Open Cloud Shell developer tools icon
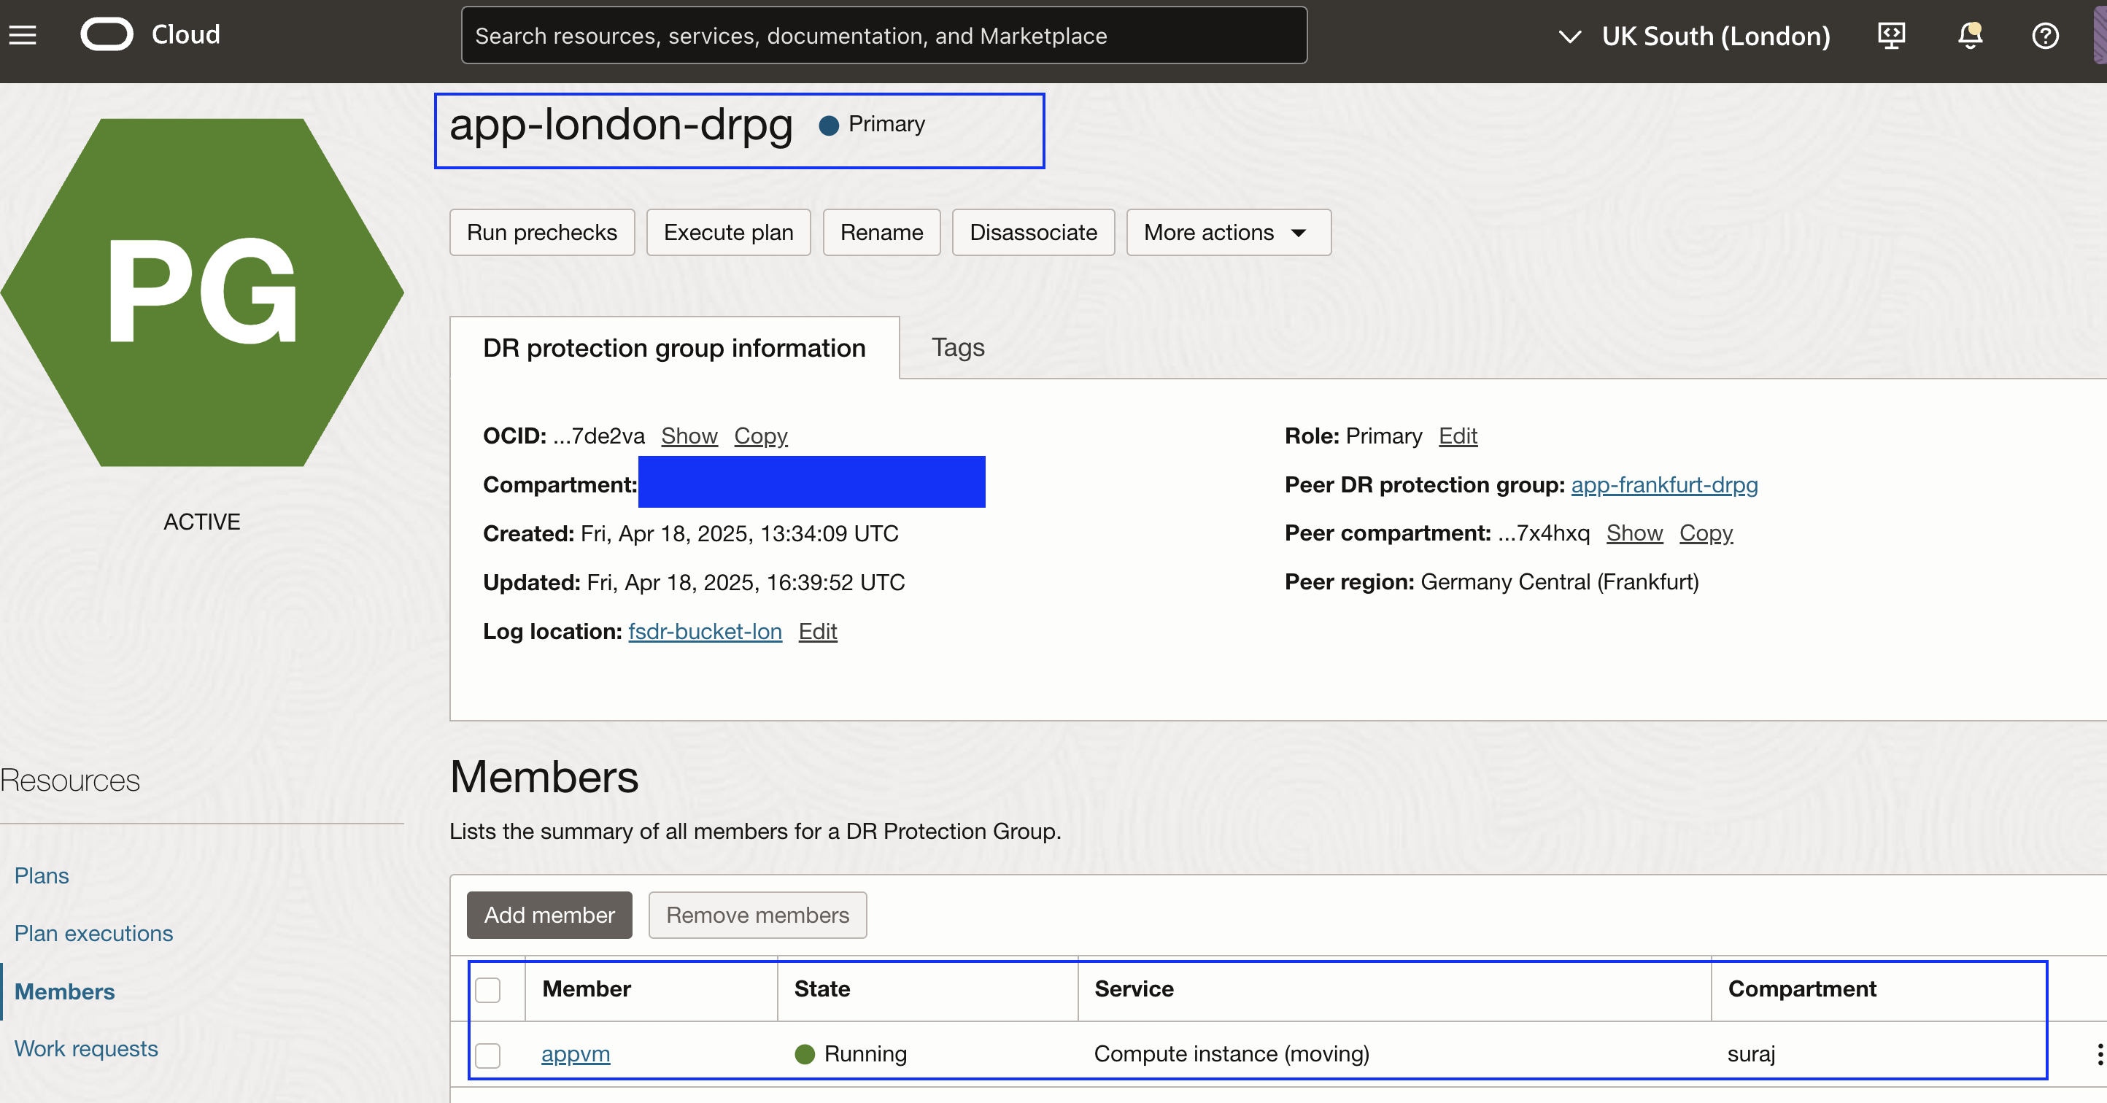 [1891, 35]
